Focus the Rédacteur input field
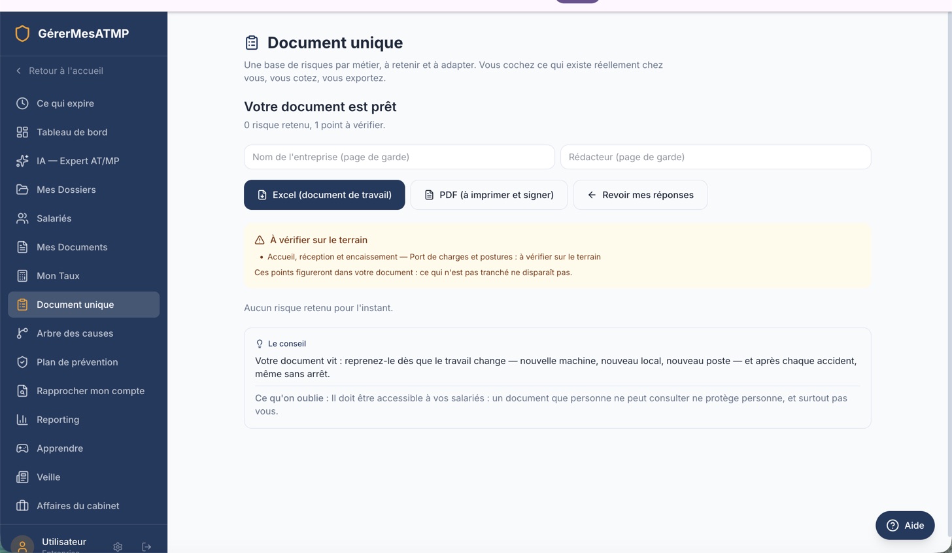The image size is (952, 553). 715,157
